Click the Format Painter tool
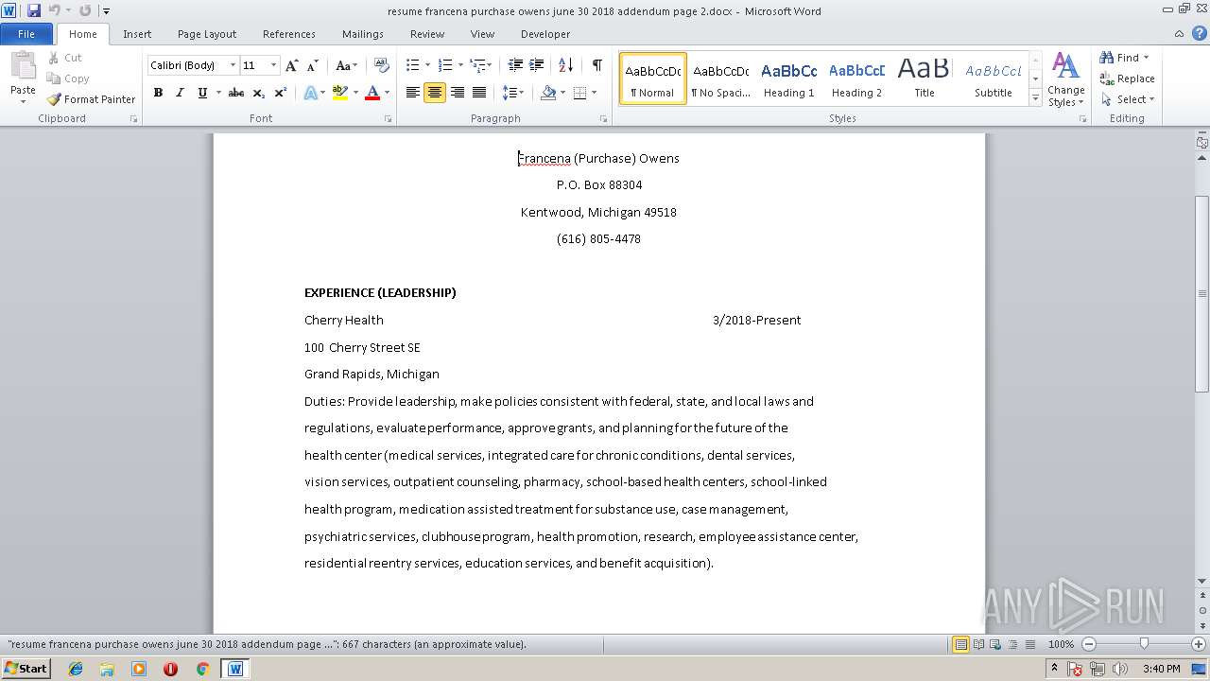The image size is (1210, 681). [x=91, y=99]
